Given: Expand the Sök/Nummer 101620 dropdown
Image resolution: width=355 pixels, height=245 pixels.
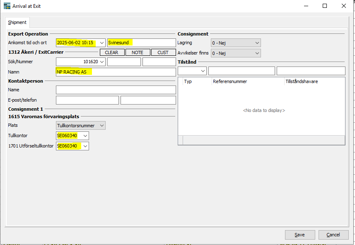Looking at the screenshot, I should pyautogui.click(x=102, y=62).
